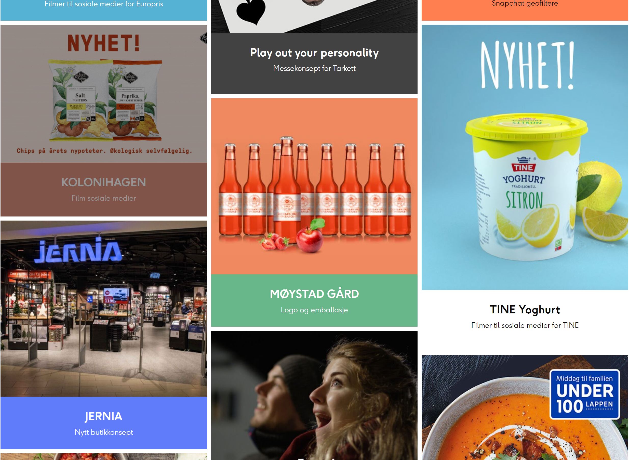Open the orange juice bottles image
The image size is (629, 460).
314,186
